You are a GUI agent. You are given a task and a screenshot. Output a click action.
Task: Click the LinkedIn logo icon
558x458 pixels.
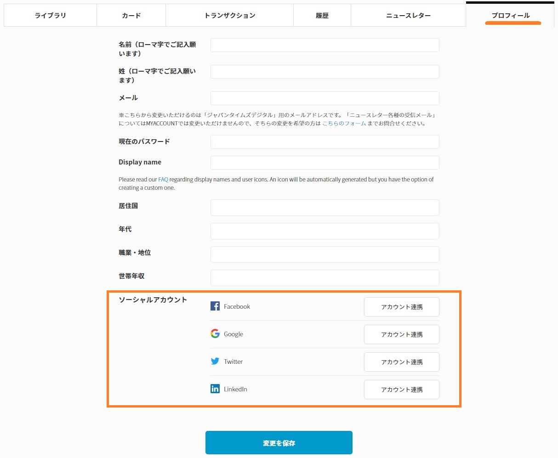point(215,389)
